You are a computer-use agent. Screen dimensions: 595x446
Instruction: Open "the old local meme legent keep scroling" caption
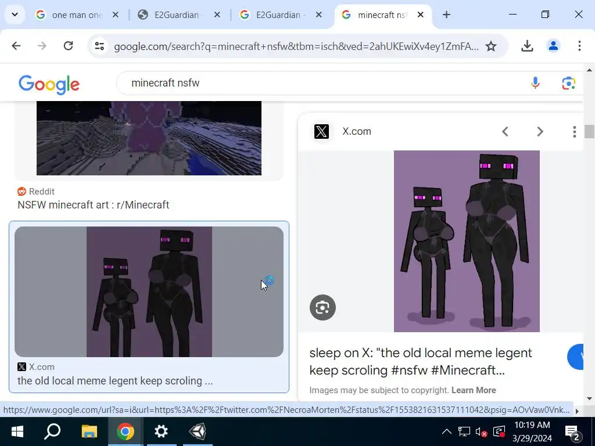tap(115, 381)
